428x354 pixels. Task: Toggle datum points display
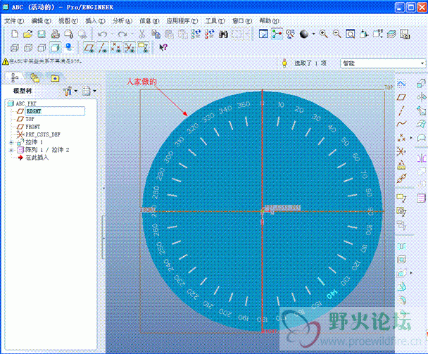tap(116, 47)
